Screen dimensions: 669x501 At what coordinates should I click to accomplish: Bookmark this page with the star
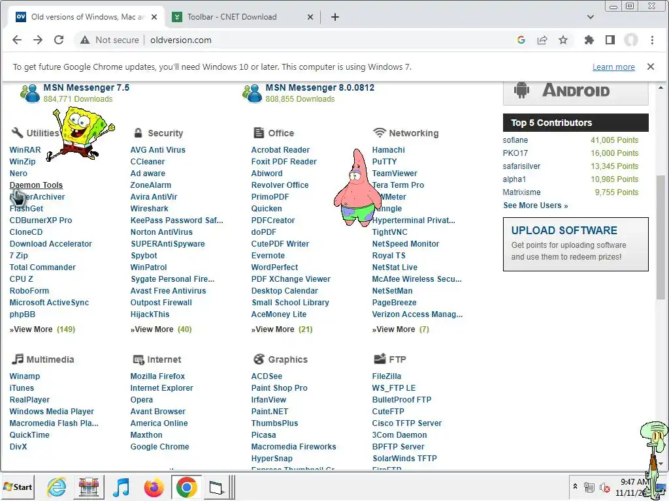[x=563, y=40]
